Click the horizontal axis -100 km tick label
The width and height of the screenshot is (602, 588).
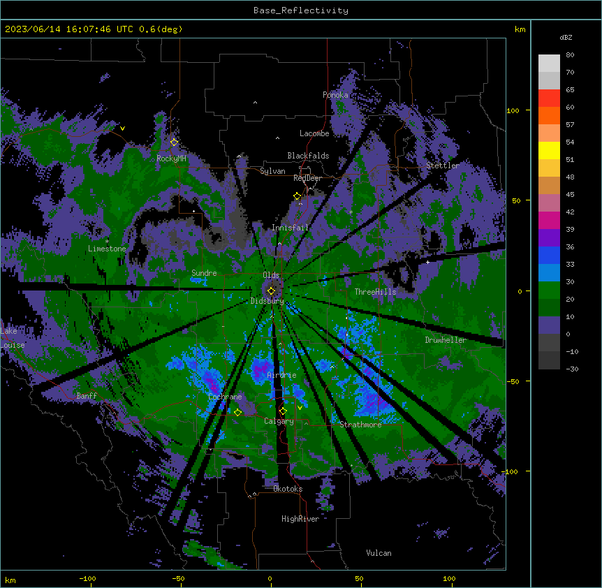87,578
